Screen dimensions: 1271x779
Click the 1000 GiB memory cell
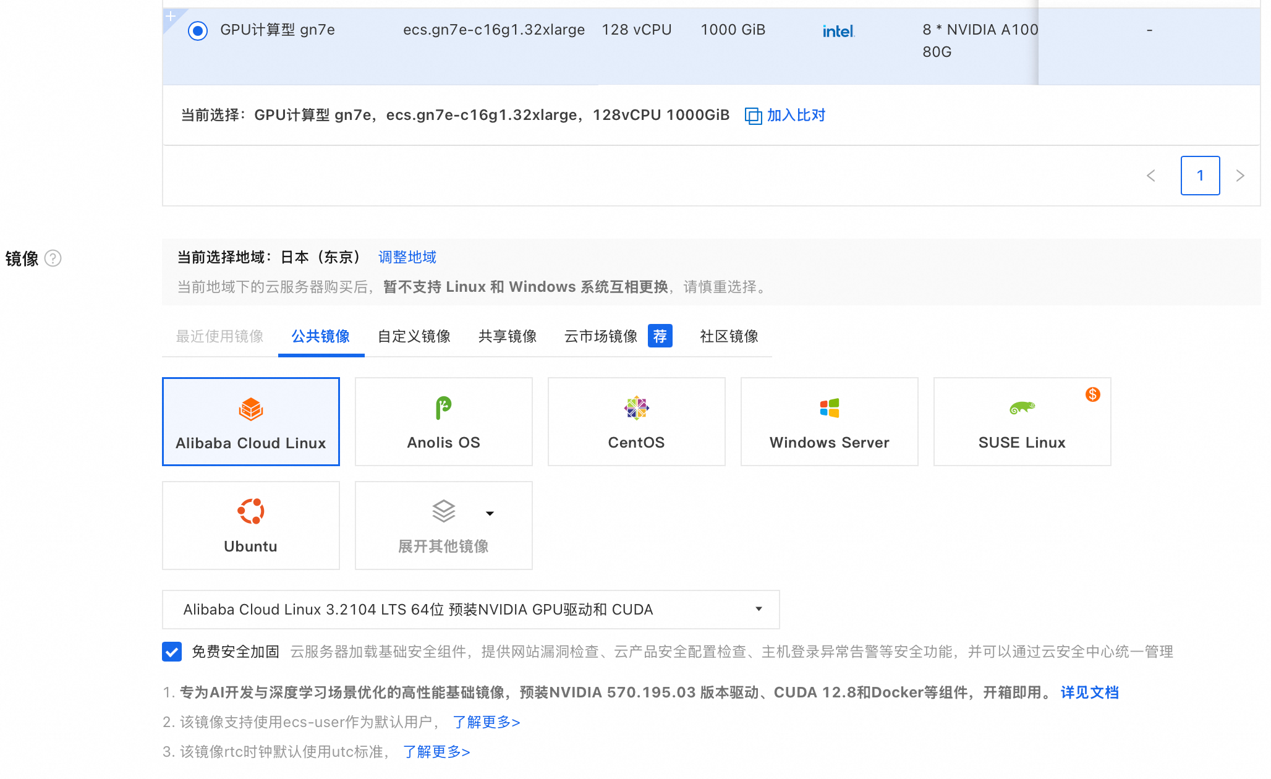point(733,30)
